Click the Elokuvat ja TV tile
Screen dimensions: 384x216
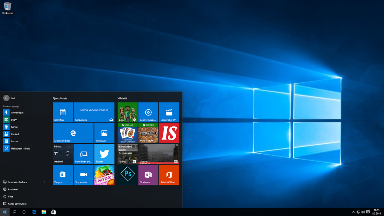tap(169, 112)
